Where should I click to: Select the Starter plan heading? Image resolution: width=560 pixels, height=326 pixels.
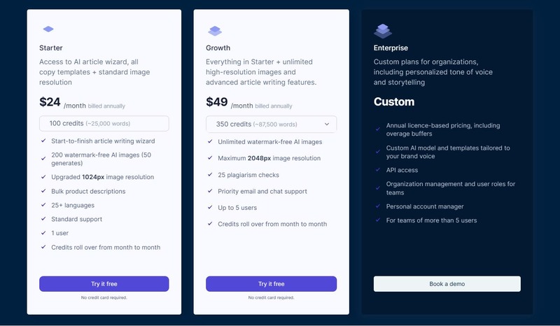(x=50, y=48)
